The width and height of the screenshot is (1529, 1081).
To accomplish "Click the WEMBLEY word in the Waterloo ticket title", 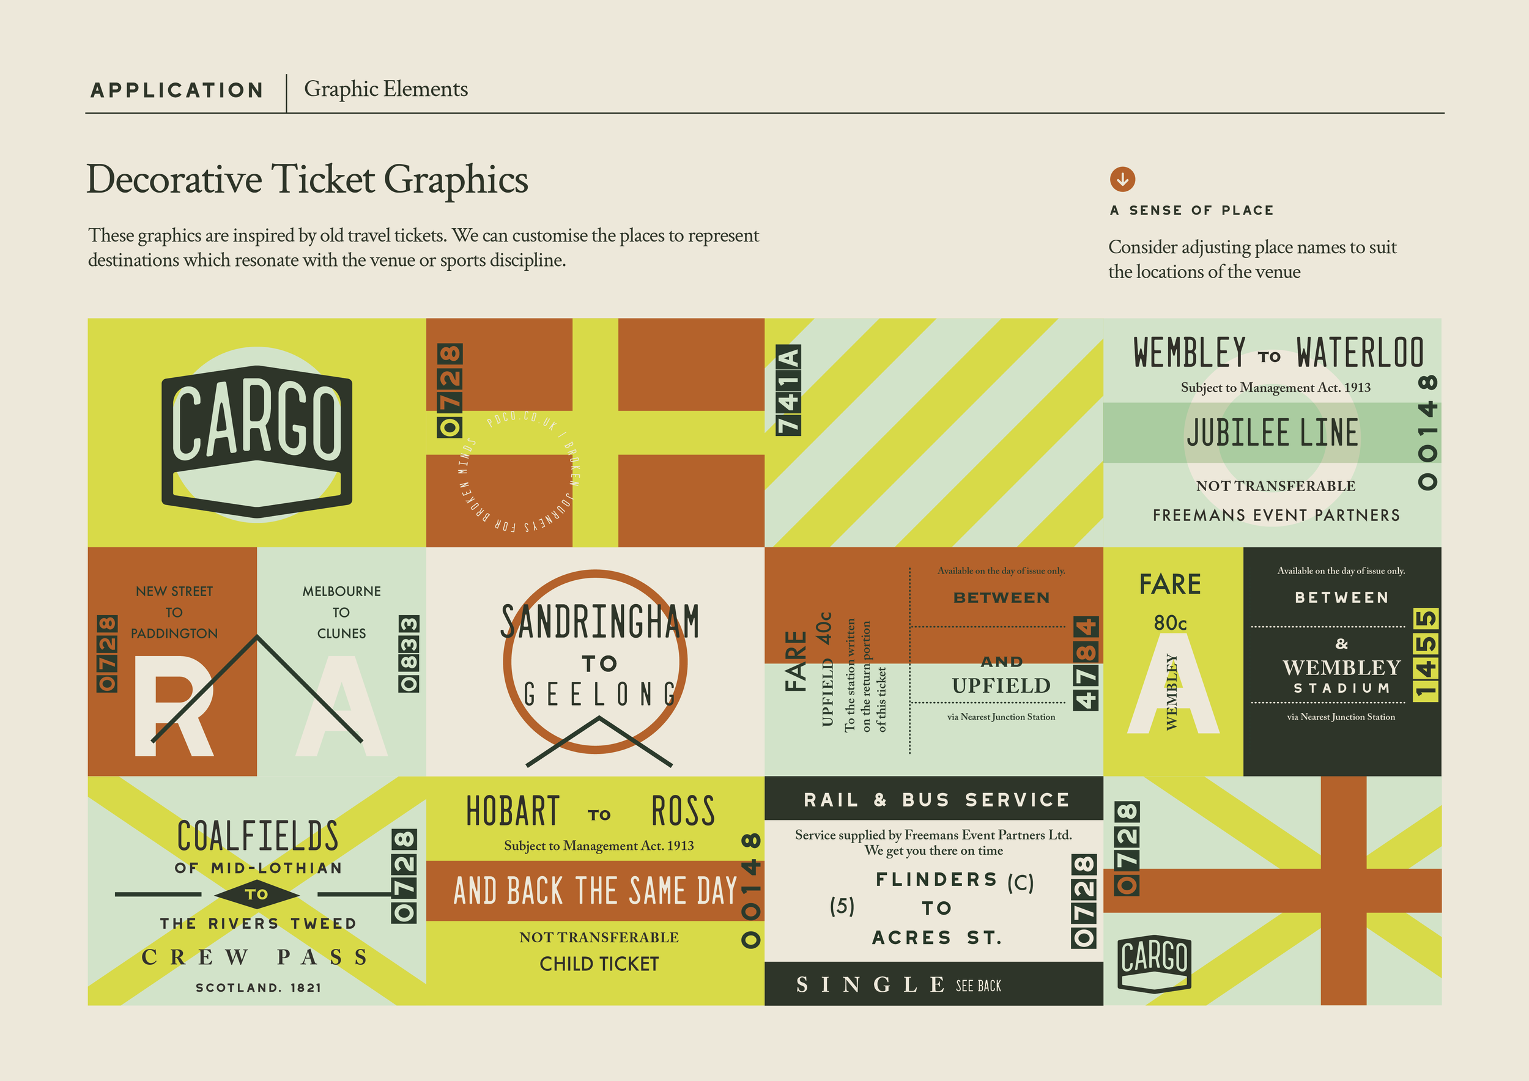I will click(1190, 353).
